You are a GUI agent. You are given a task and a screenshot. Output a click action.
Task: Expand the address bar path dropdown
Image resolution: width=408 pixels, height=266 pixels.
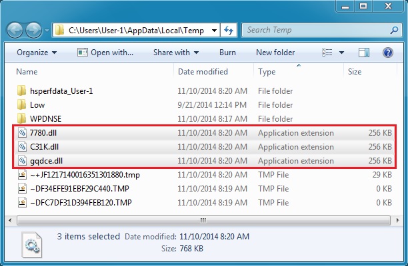[x=214, y=30]
